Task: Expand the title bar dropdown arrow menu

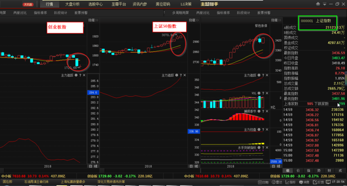Action: coord(324,4)
